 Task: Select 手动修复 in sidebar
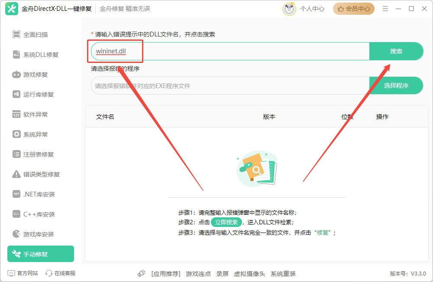pyautogui.click(x=41, y=254)
